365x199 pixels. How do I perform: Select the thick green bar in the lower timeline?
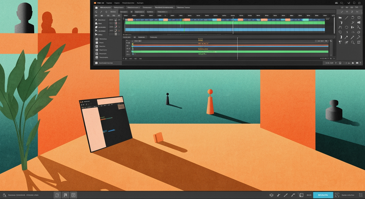click(230, 52)
